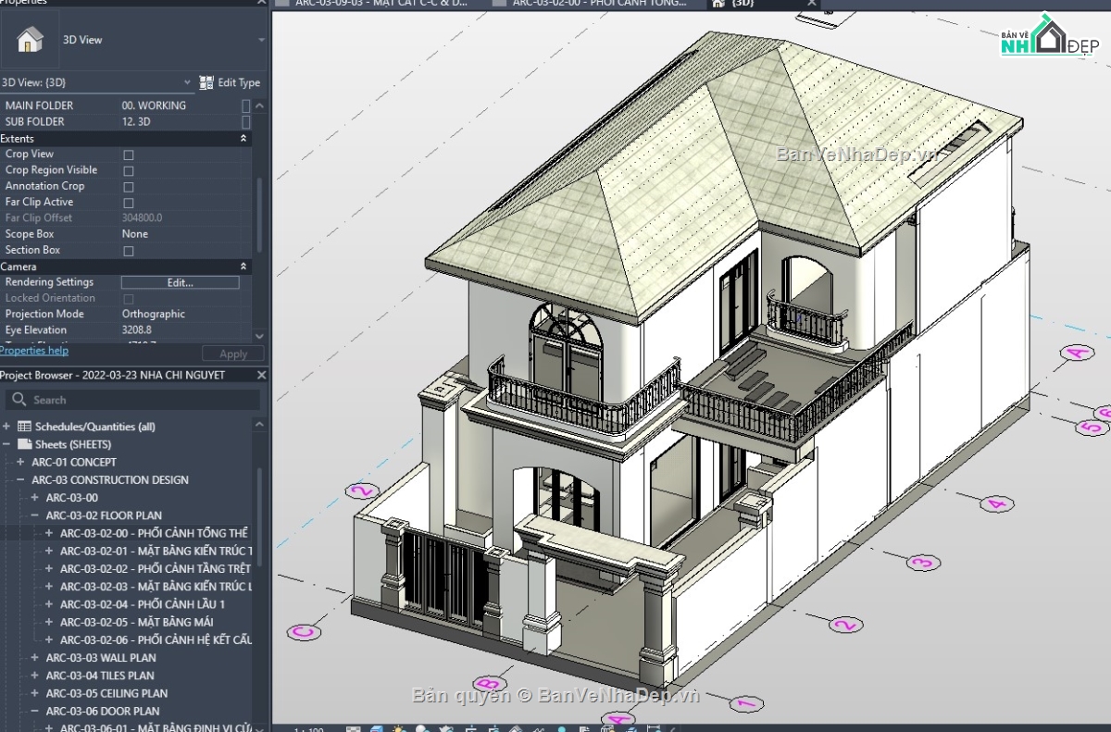
Task: Click the house icon on the {3D} tab
Action: pyautogui.click(x=718, y=3)
